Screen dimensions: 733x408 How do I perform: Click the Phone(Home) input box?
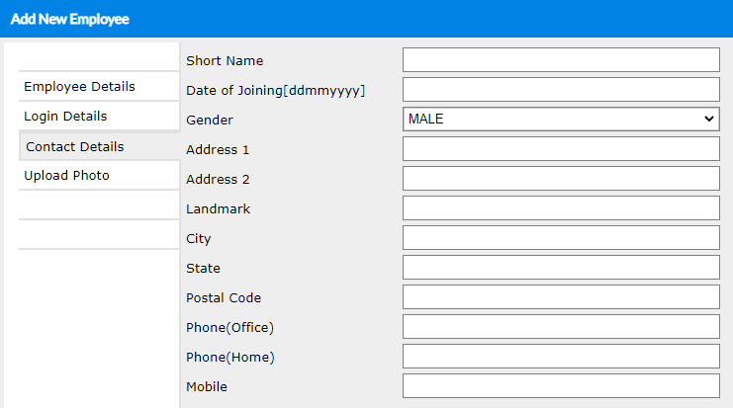pyautogui.click(x=560, y=356)
